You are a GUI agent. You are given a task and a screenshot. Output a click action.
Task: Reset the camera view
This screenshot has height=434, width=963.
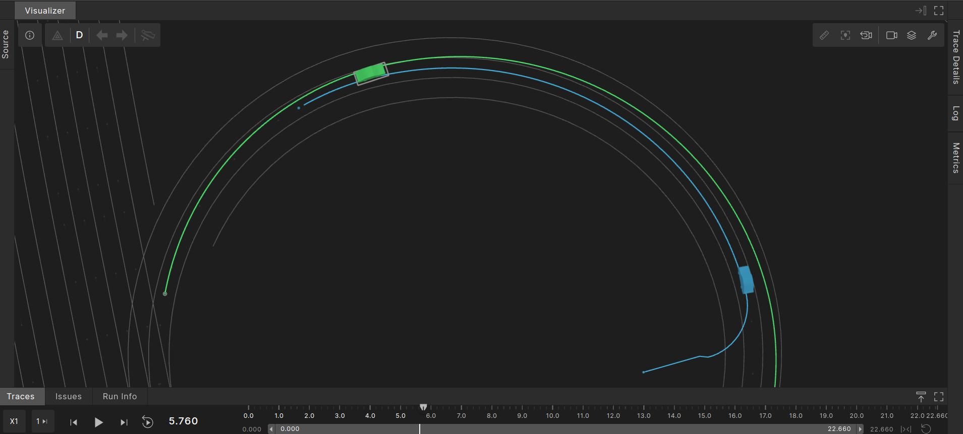coord(866,35)
